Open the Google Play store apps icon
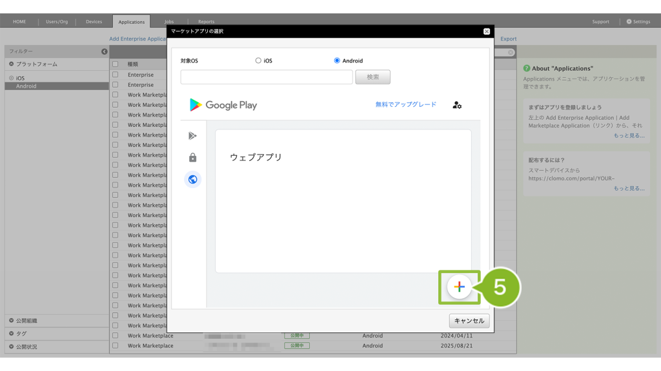The image size is (661, 371). [192, 135]
